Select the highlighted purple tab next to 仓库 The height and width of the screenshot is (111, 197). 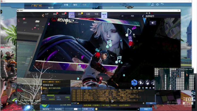pyautogui.click(x=71, y=15)
